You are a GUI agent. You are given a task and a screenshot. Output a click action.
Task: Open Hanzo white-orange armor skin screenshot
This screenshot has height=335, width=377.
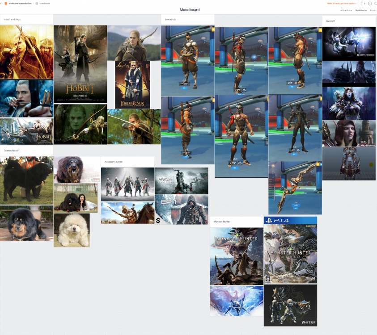[187, 61]
